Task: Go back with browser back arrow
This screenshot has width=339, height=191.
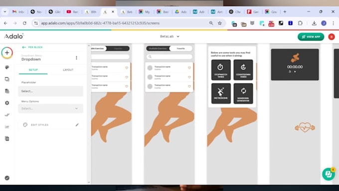Action: pyautogui.click(x=5, y=23)
